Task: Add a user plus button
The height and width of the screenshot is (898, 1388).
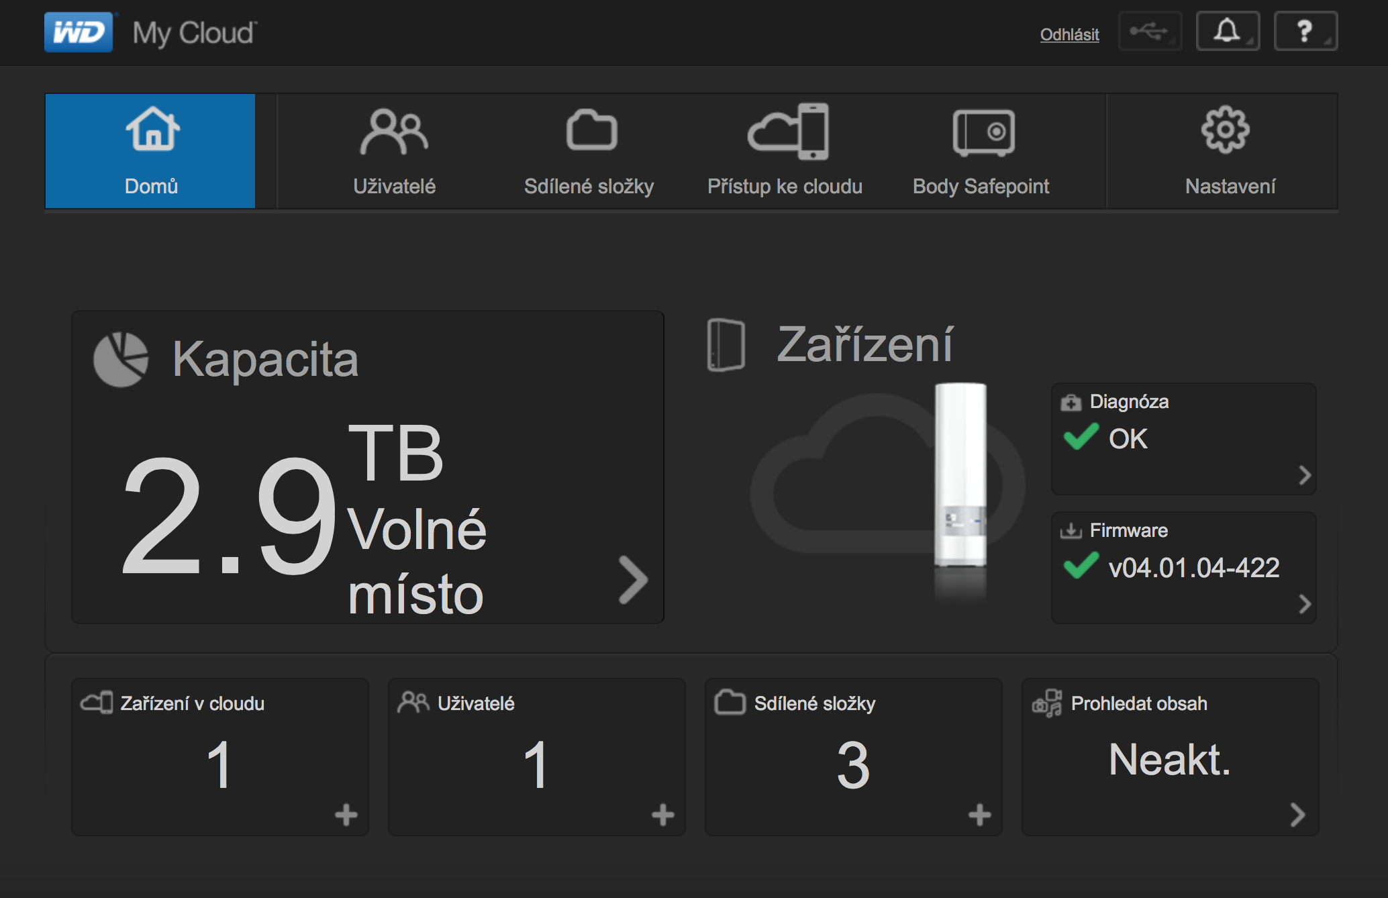Action: [663, 815]
